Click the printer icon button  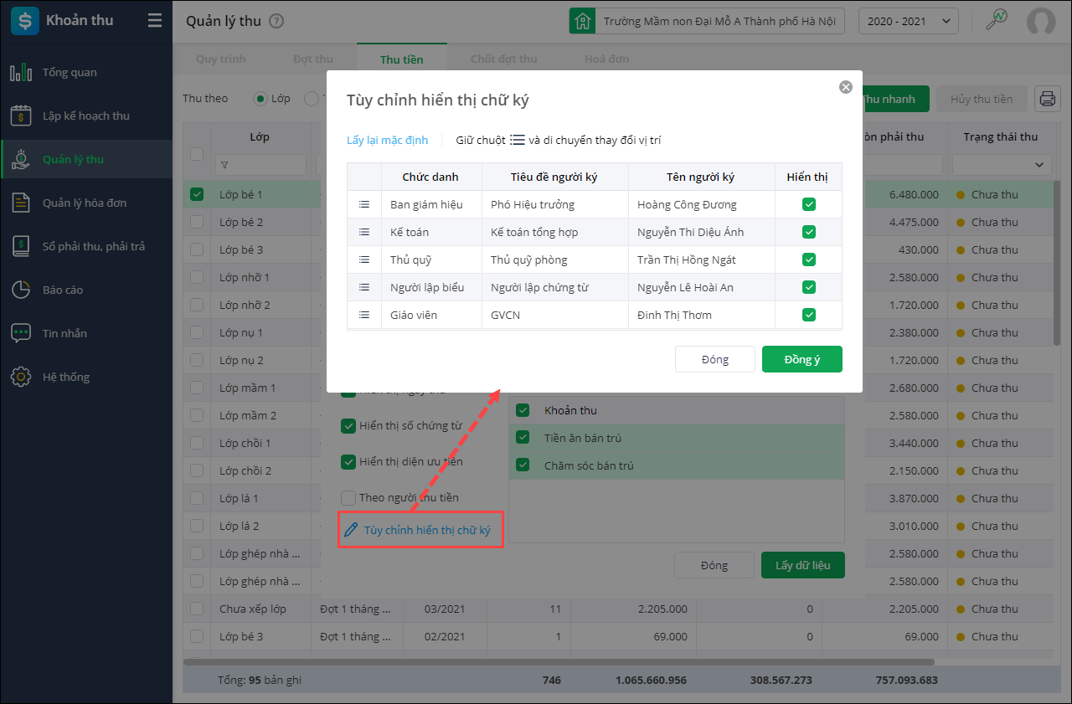coord(1047,99)
